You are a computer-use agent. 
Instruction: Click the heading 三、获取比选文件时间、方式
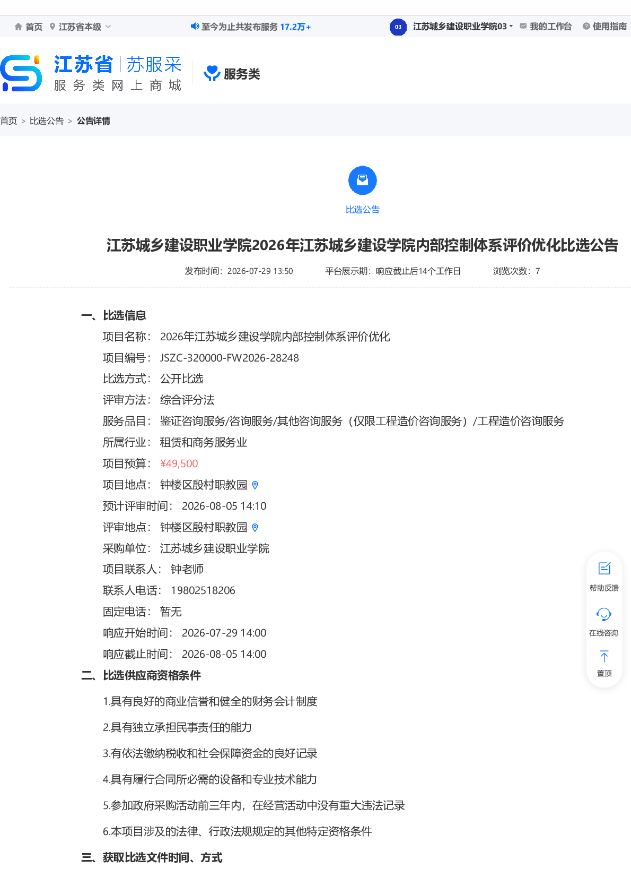pyautogui.click(x=152, y=857)
